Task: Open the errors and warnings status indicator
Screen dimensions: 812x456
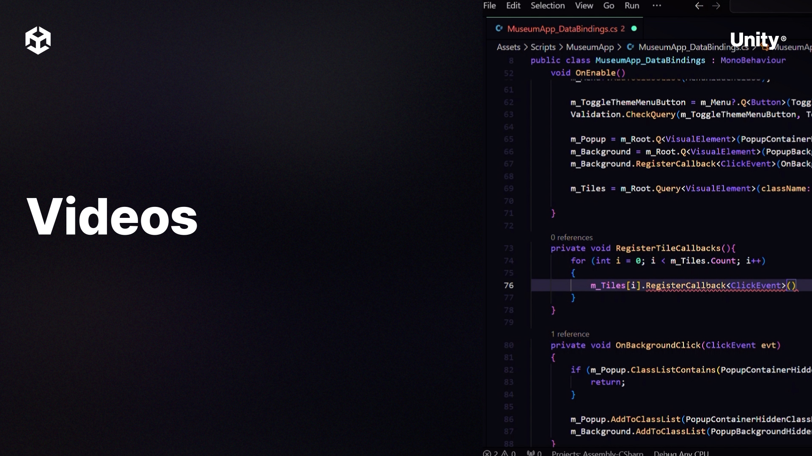Action: 499,453
